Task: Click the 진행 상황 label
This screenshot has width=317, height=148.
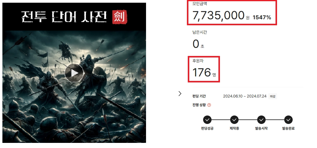Action: 199,105
